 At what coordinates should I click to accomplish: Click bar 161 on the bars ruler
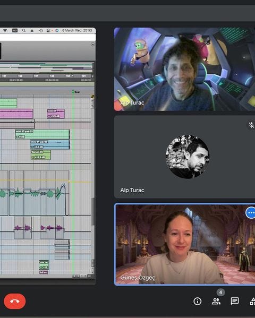pos(83,76)
